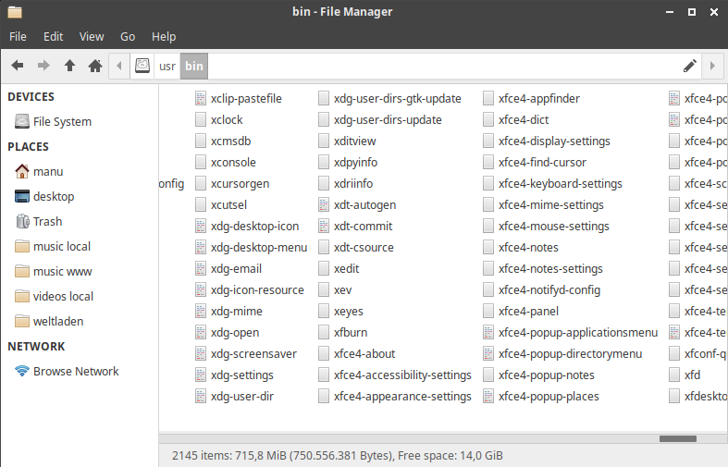Click the 'bin' path button
728x467 pixels.
click(194, 66)
